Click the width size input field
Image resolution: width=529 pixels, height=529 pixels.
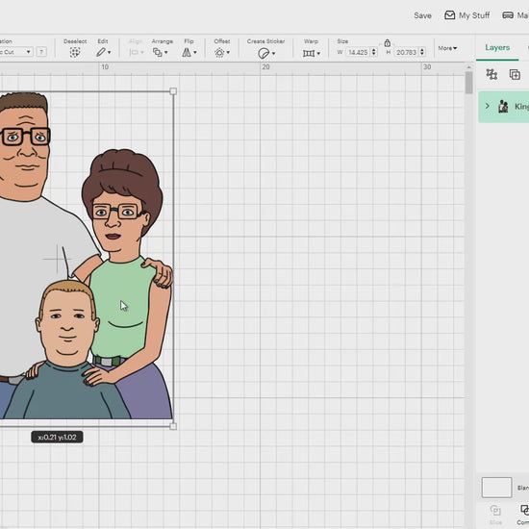pos(358,52)
